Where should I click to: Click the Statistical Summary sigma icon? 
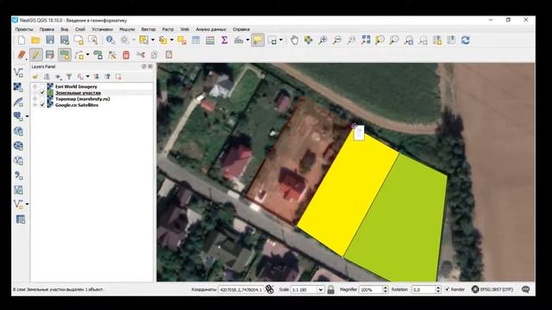[x=224, y=40]
